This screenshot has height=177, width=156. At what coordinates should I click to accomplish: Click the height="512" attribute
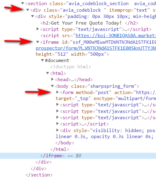52,54
